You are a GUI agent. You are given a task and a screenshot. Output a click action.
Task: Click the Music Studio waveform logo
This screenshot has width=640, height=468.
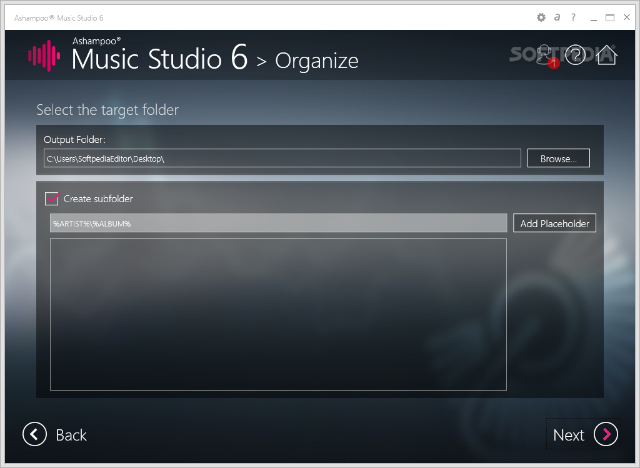44,56
